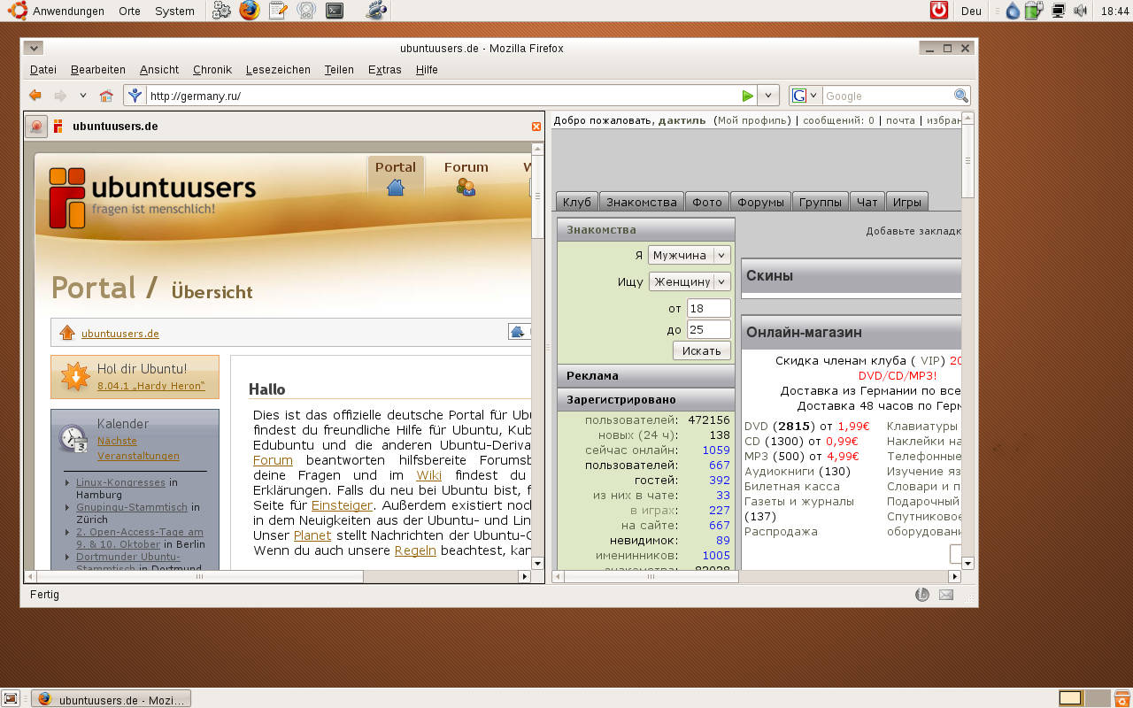Open the battery power indicator
The height and width of the screenshot is (708, 1133).
tap(1034, 11)
